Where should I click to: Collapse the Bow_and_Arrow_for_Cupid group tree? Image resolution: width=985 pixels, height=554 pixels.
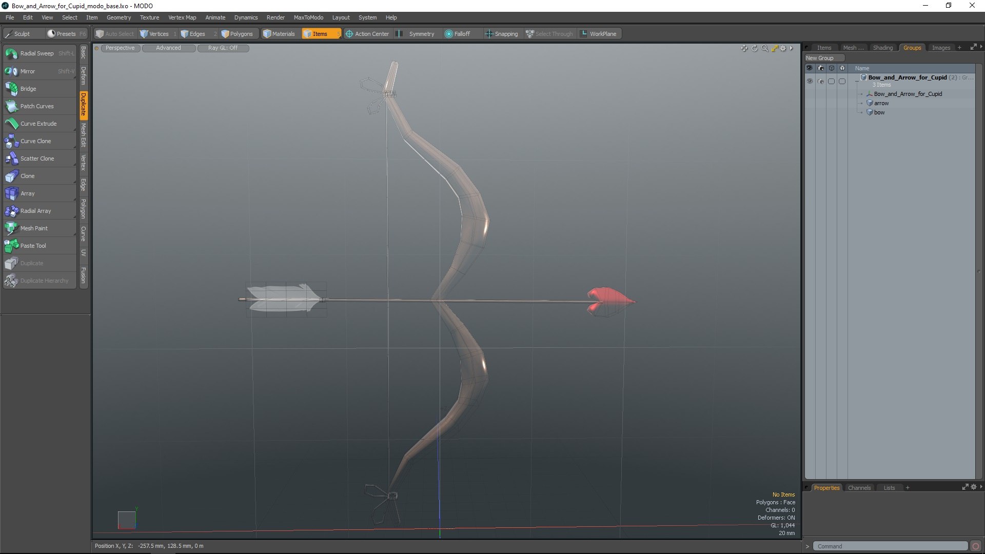tap(857, 81)
